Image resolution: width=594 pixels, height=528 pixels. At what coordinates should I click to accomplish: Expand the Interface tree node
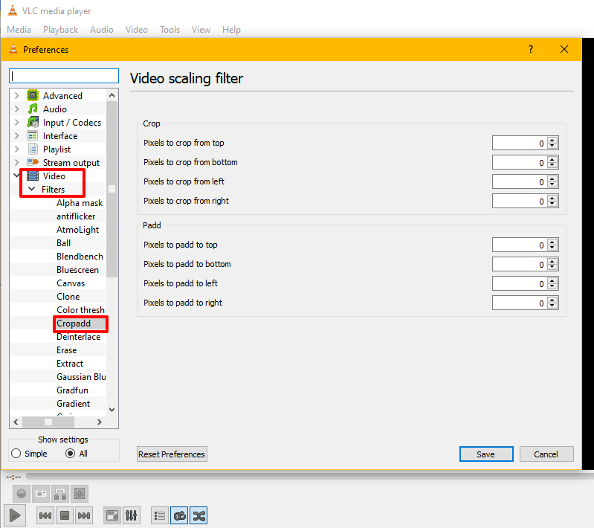pyautogui.click(x=16, y=135)
